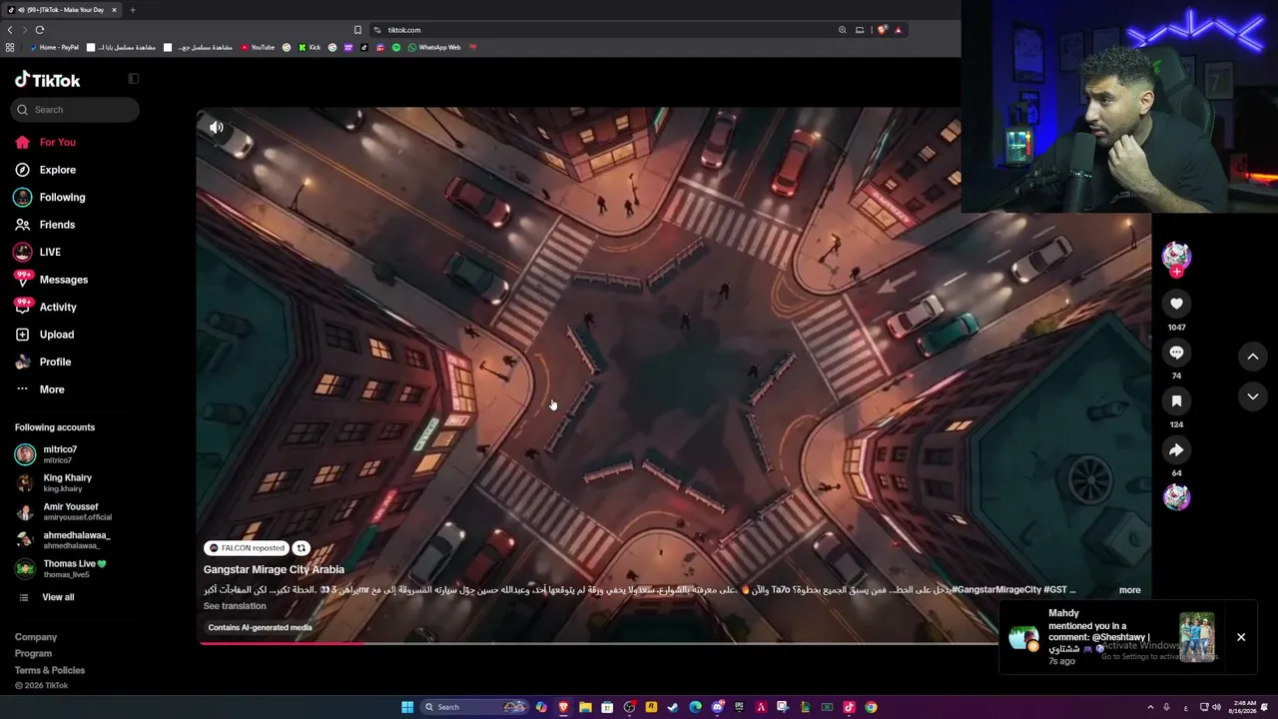Open Steam from the taskbar

(673, 707)
